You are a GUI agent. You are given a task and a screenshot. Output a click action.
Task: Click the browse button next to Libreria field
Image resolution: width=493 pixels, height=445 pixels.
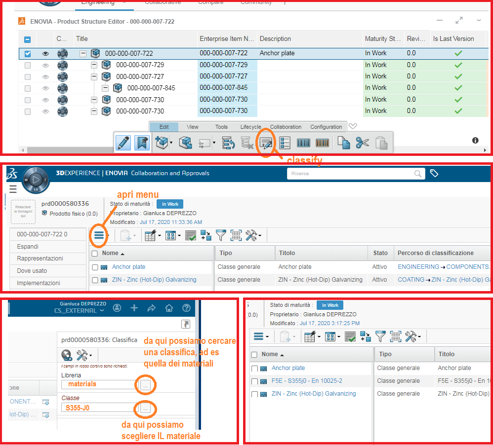(145, 385)
